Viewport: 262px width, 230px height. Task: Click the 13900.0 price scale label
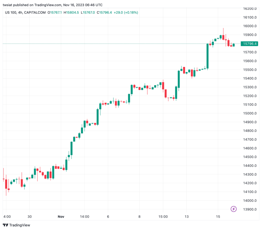250,209
